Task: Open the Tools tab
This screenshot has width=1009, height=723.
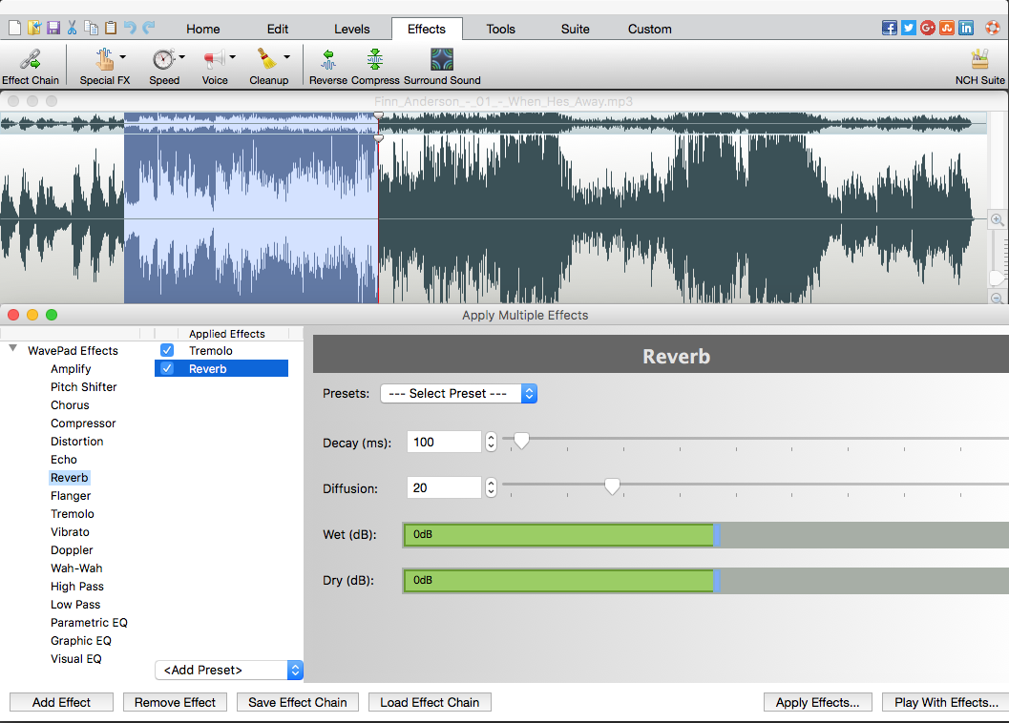Action: [x=500, y=29]
